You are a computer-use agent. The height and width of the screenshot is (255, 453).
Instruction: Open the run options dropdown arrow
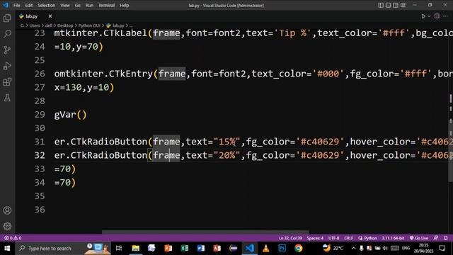coord(429,16)
